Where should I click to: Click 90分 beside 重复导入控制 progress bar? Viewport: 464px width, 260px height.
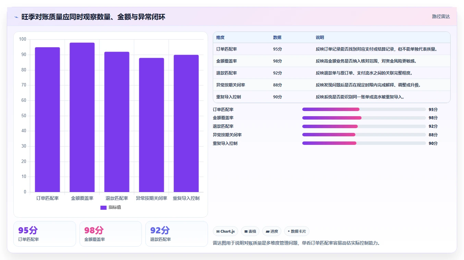pyautogui.click(x=433, y=143)
